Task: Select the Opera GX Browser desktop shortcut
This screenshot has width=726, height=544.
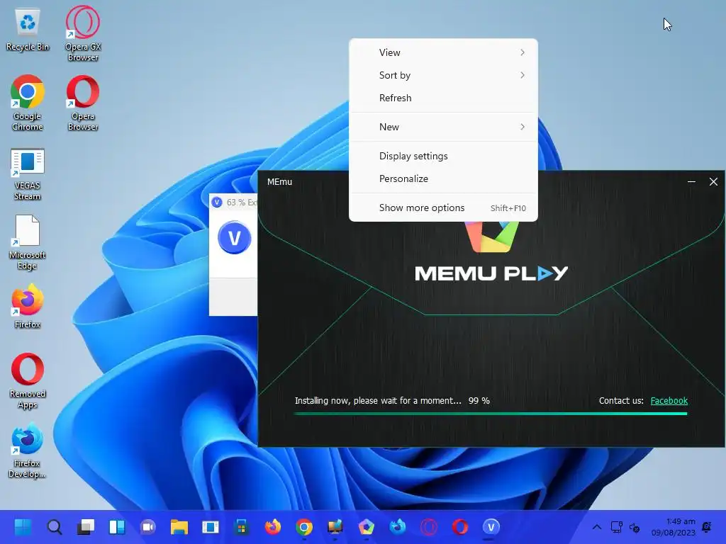Action: [x=83, y=33]
